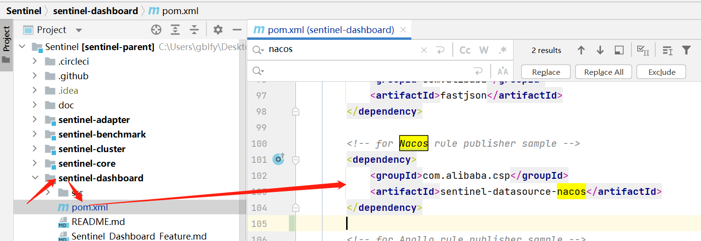Toggle Match Case (Cc) option
Screen dimensions: 701x241
[465, 50]
